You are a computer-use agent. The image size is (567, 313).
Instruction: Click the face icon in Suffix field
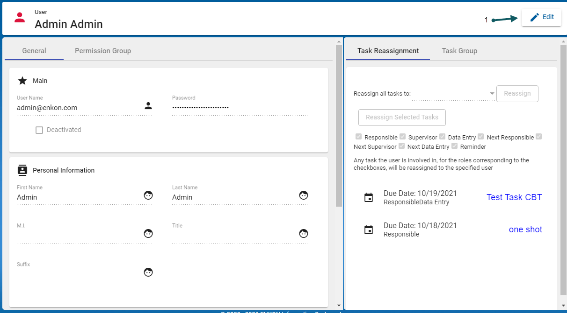coord(148,272)
